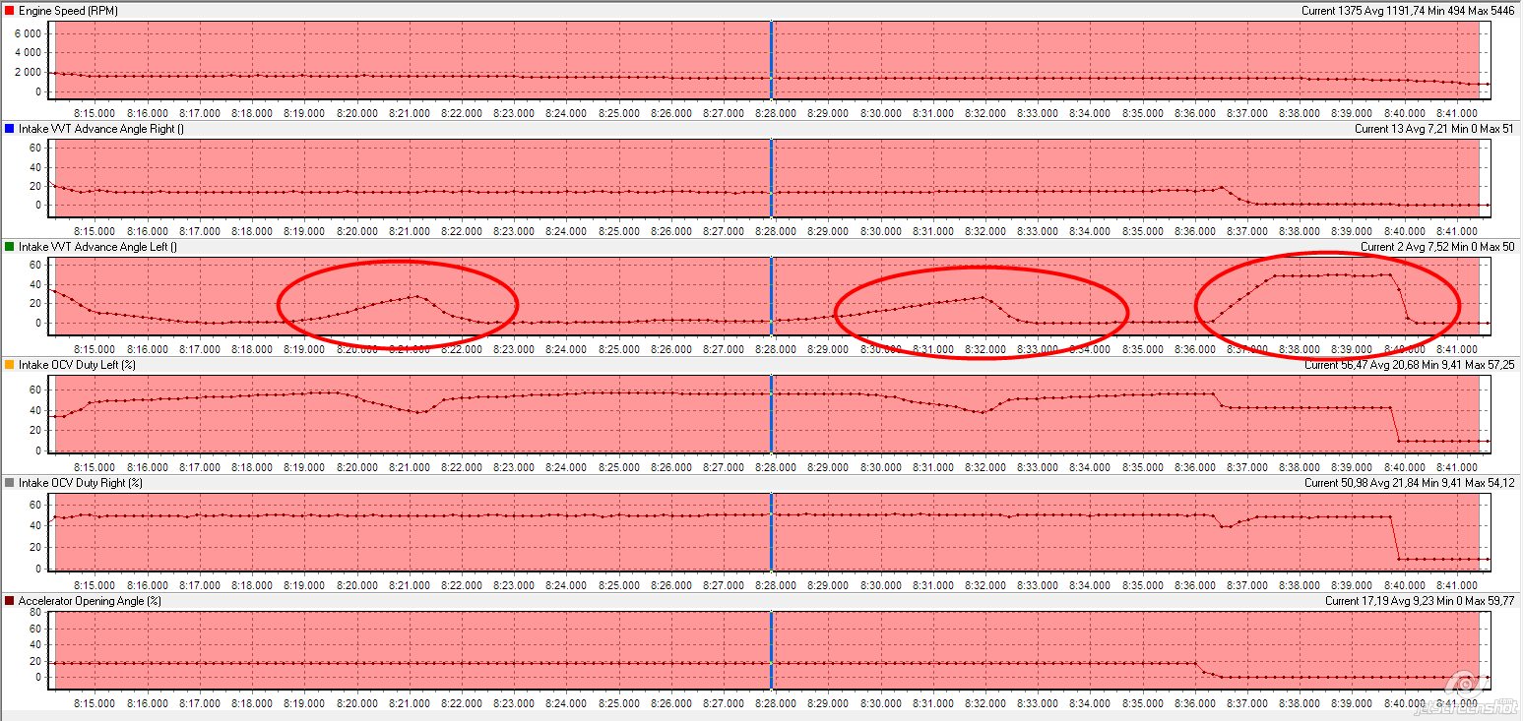Select the Intake OCV Duty Right label
Screen dimensions: 1523x721
click(x=80, y=483)
